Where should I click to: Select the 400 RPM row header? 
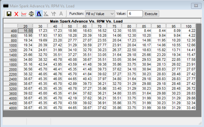[11, 31]
